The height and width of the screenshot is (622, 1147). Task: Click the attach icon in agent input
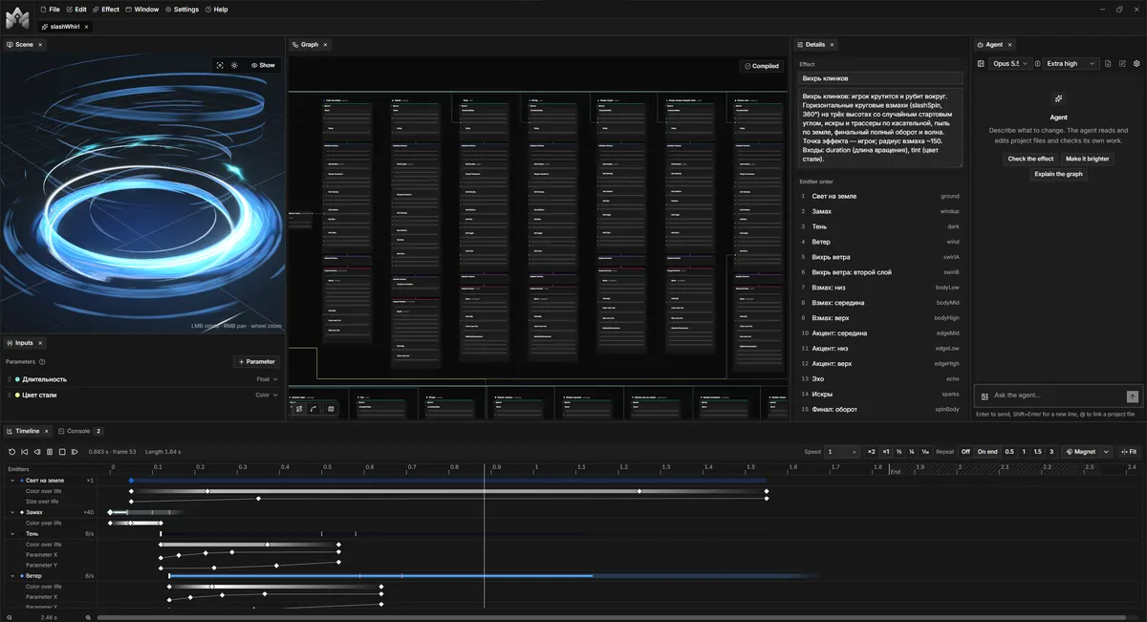point(985,396)
